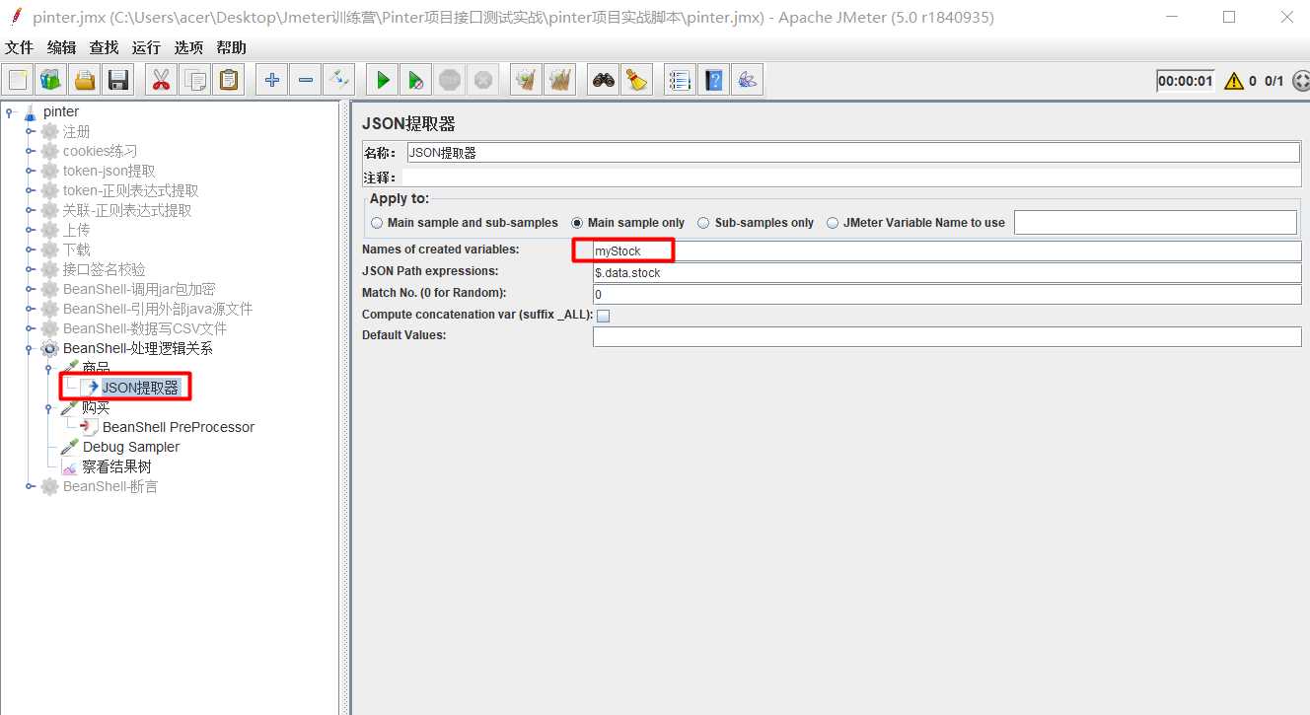Click the New test plan icon
1310x715 pixels.
pyautogui.click(x=18, y=80)
